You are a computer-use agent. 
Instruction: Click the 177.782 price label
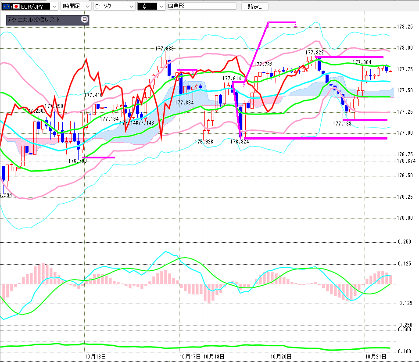click(263, 65)
